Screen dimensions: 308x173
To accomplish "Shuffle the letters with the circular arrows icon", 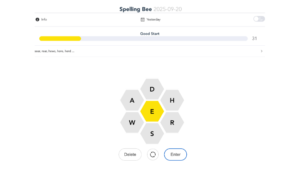I will (x=153, y=155).
